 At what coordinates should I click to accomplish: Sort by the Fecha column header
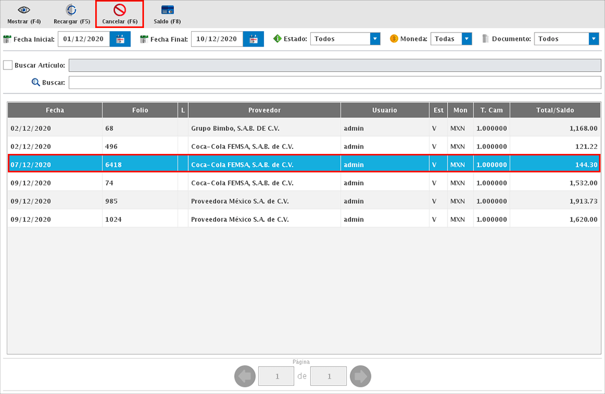55,110
